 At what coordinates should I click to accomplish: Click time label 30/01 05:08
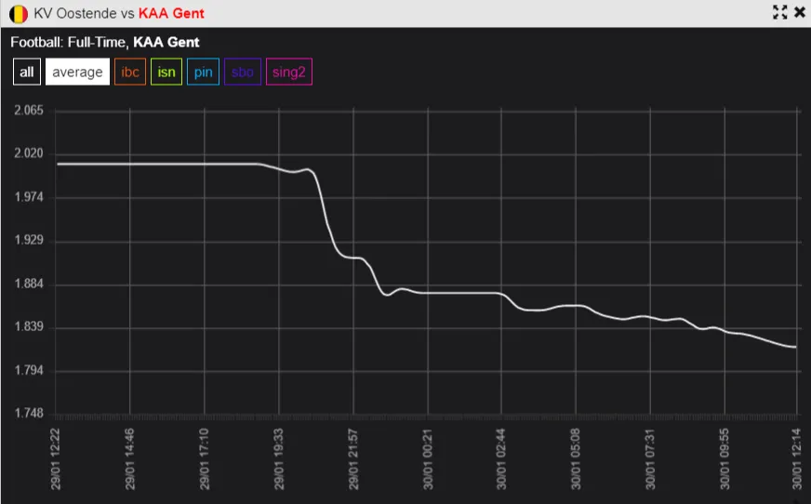(x=576, y=459)
